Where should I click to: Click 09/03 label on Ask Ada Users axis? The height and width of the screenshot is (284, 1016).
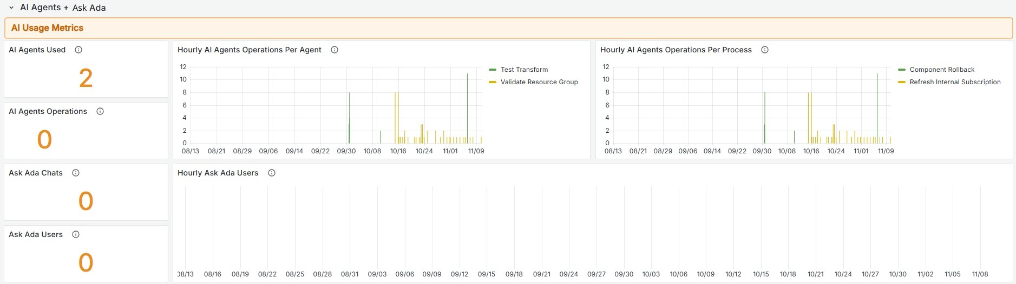377,274
